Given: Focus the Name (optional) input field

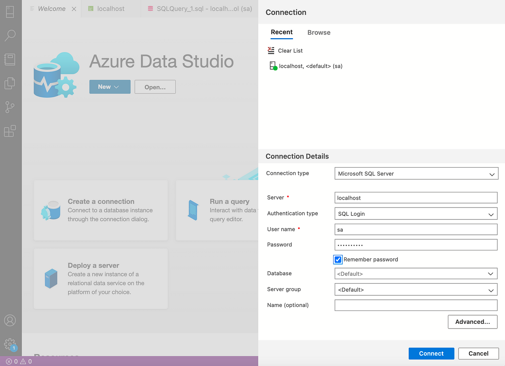Looking at the screenshot, I should coord(416,305).
